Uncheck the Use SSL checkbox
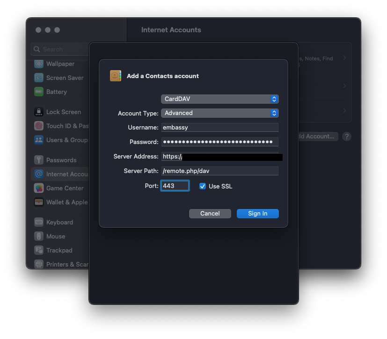This screenshot has height=339, width=387. 203,186
